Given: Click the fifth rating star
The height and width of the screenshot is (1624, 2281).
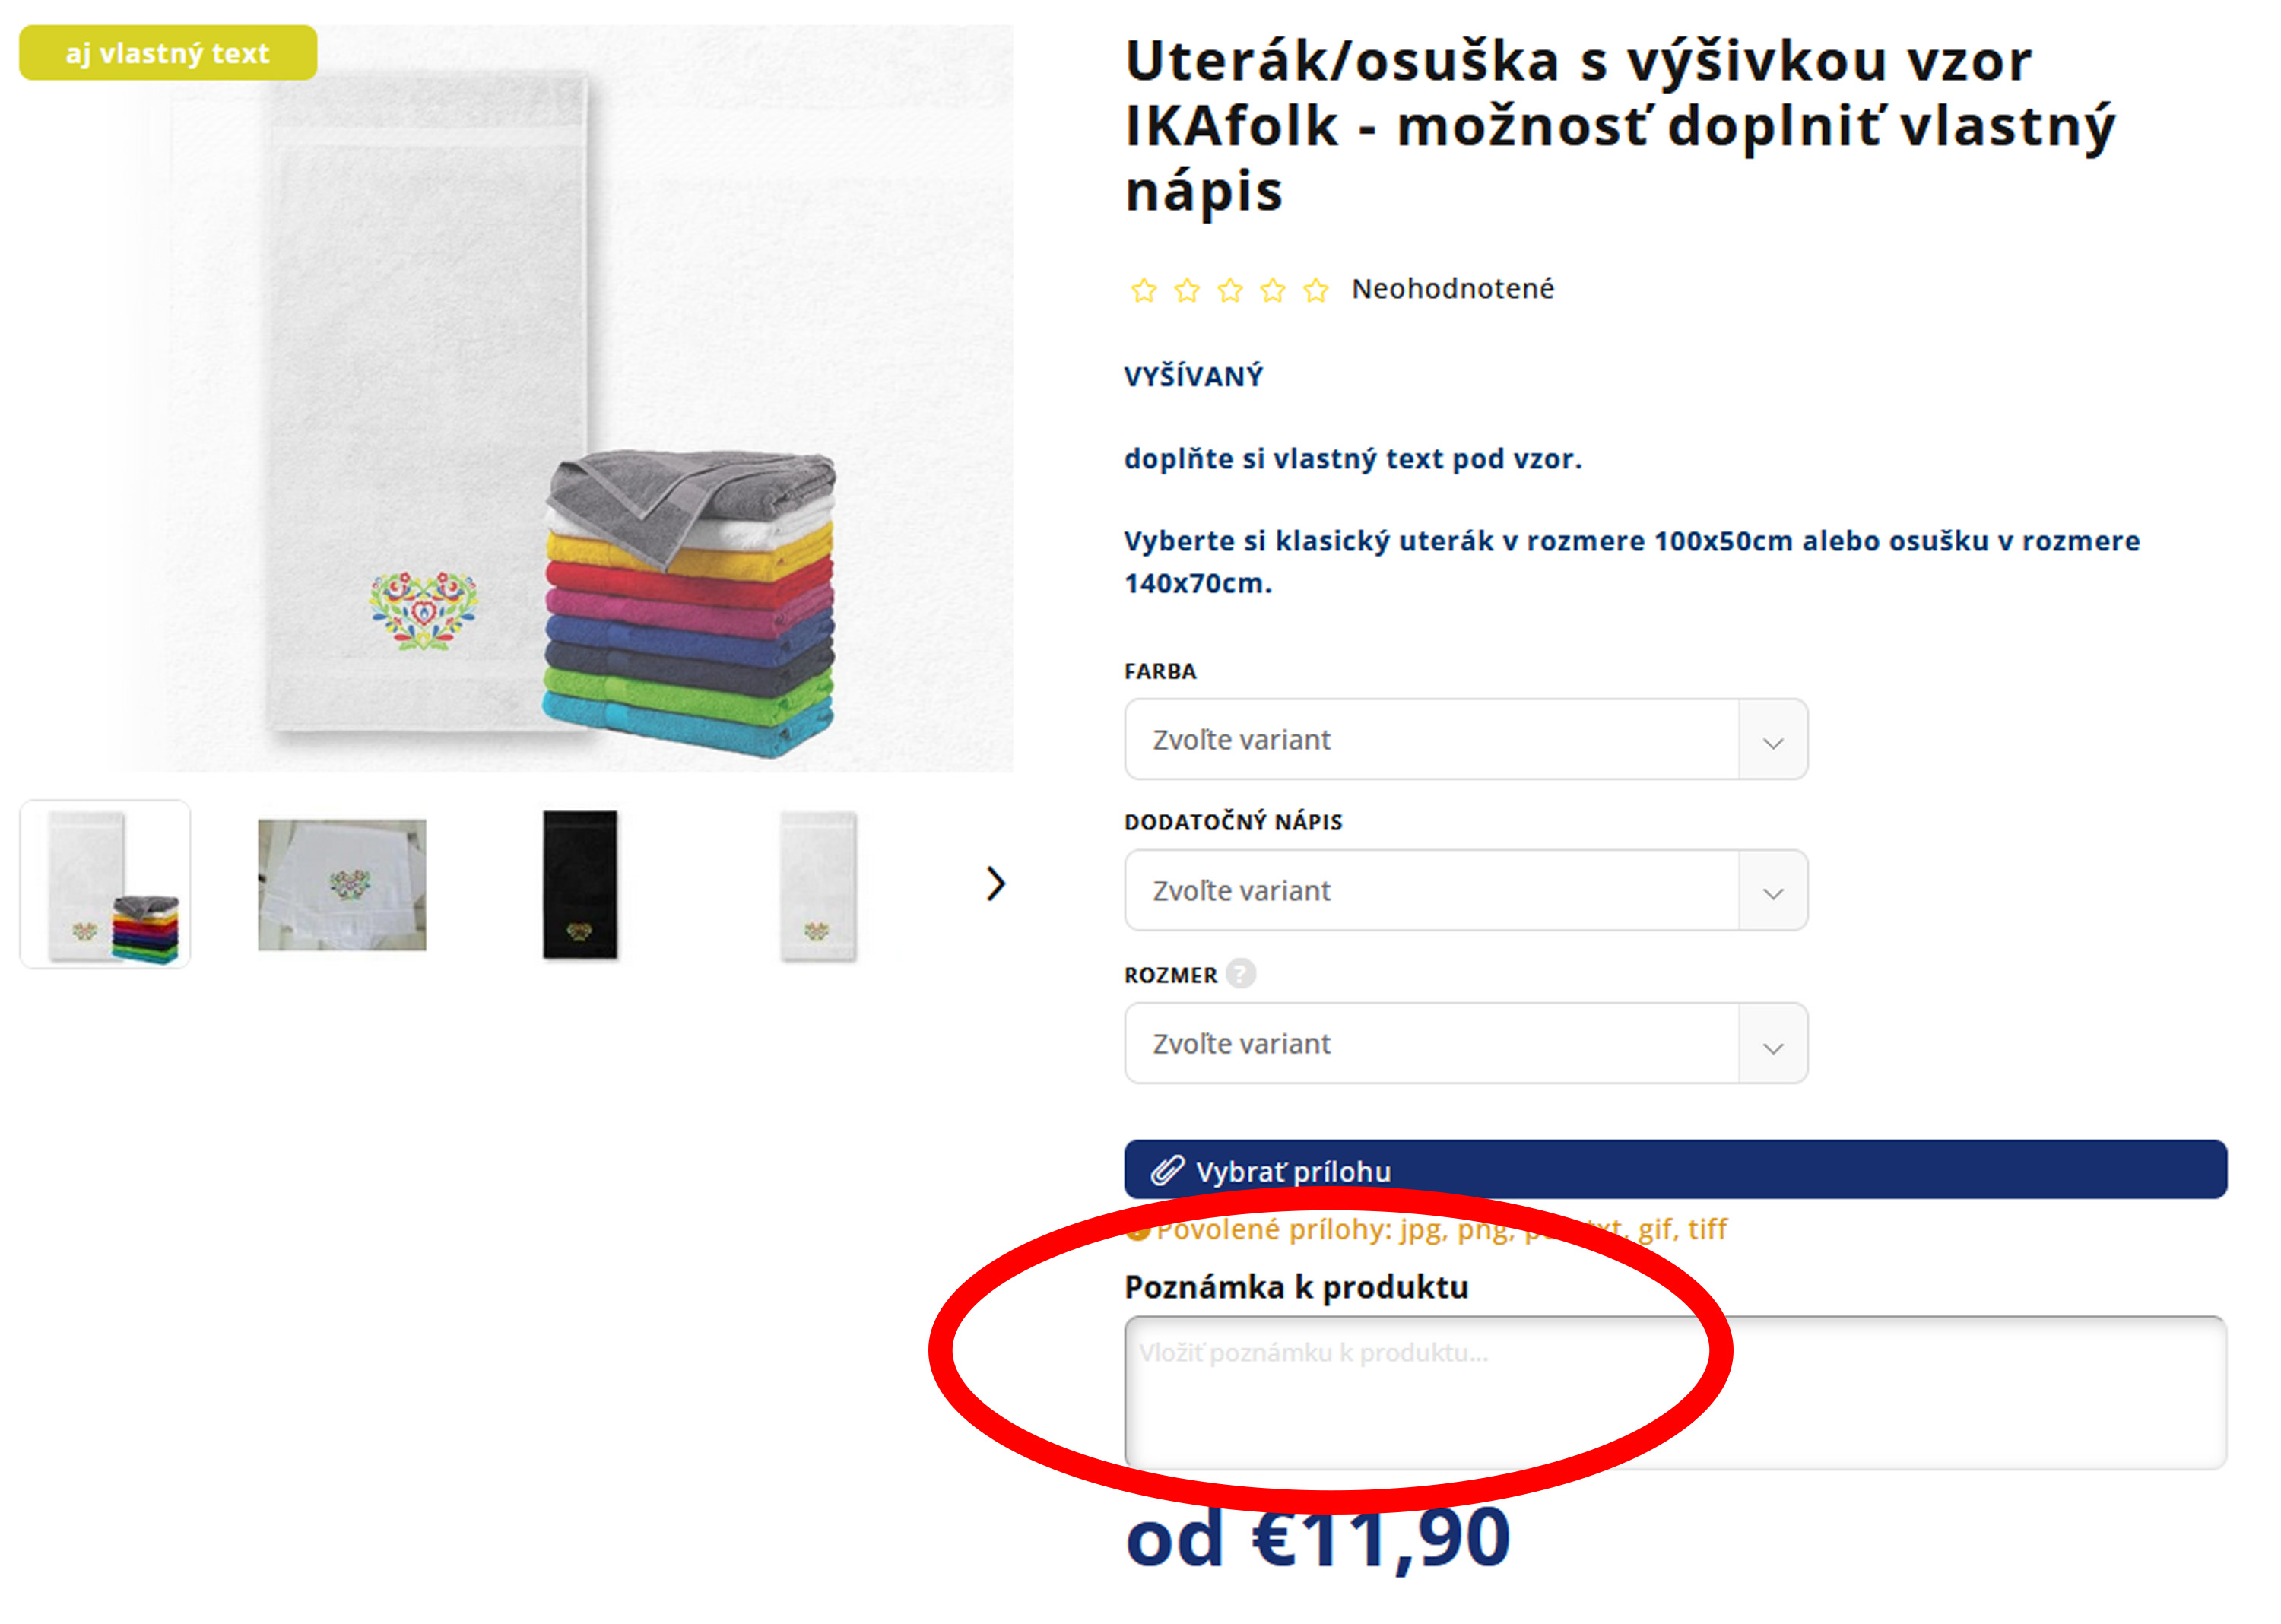Looking at the screenshot, I should (1315, 290).
